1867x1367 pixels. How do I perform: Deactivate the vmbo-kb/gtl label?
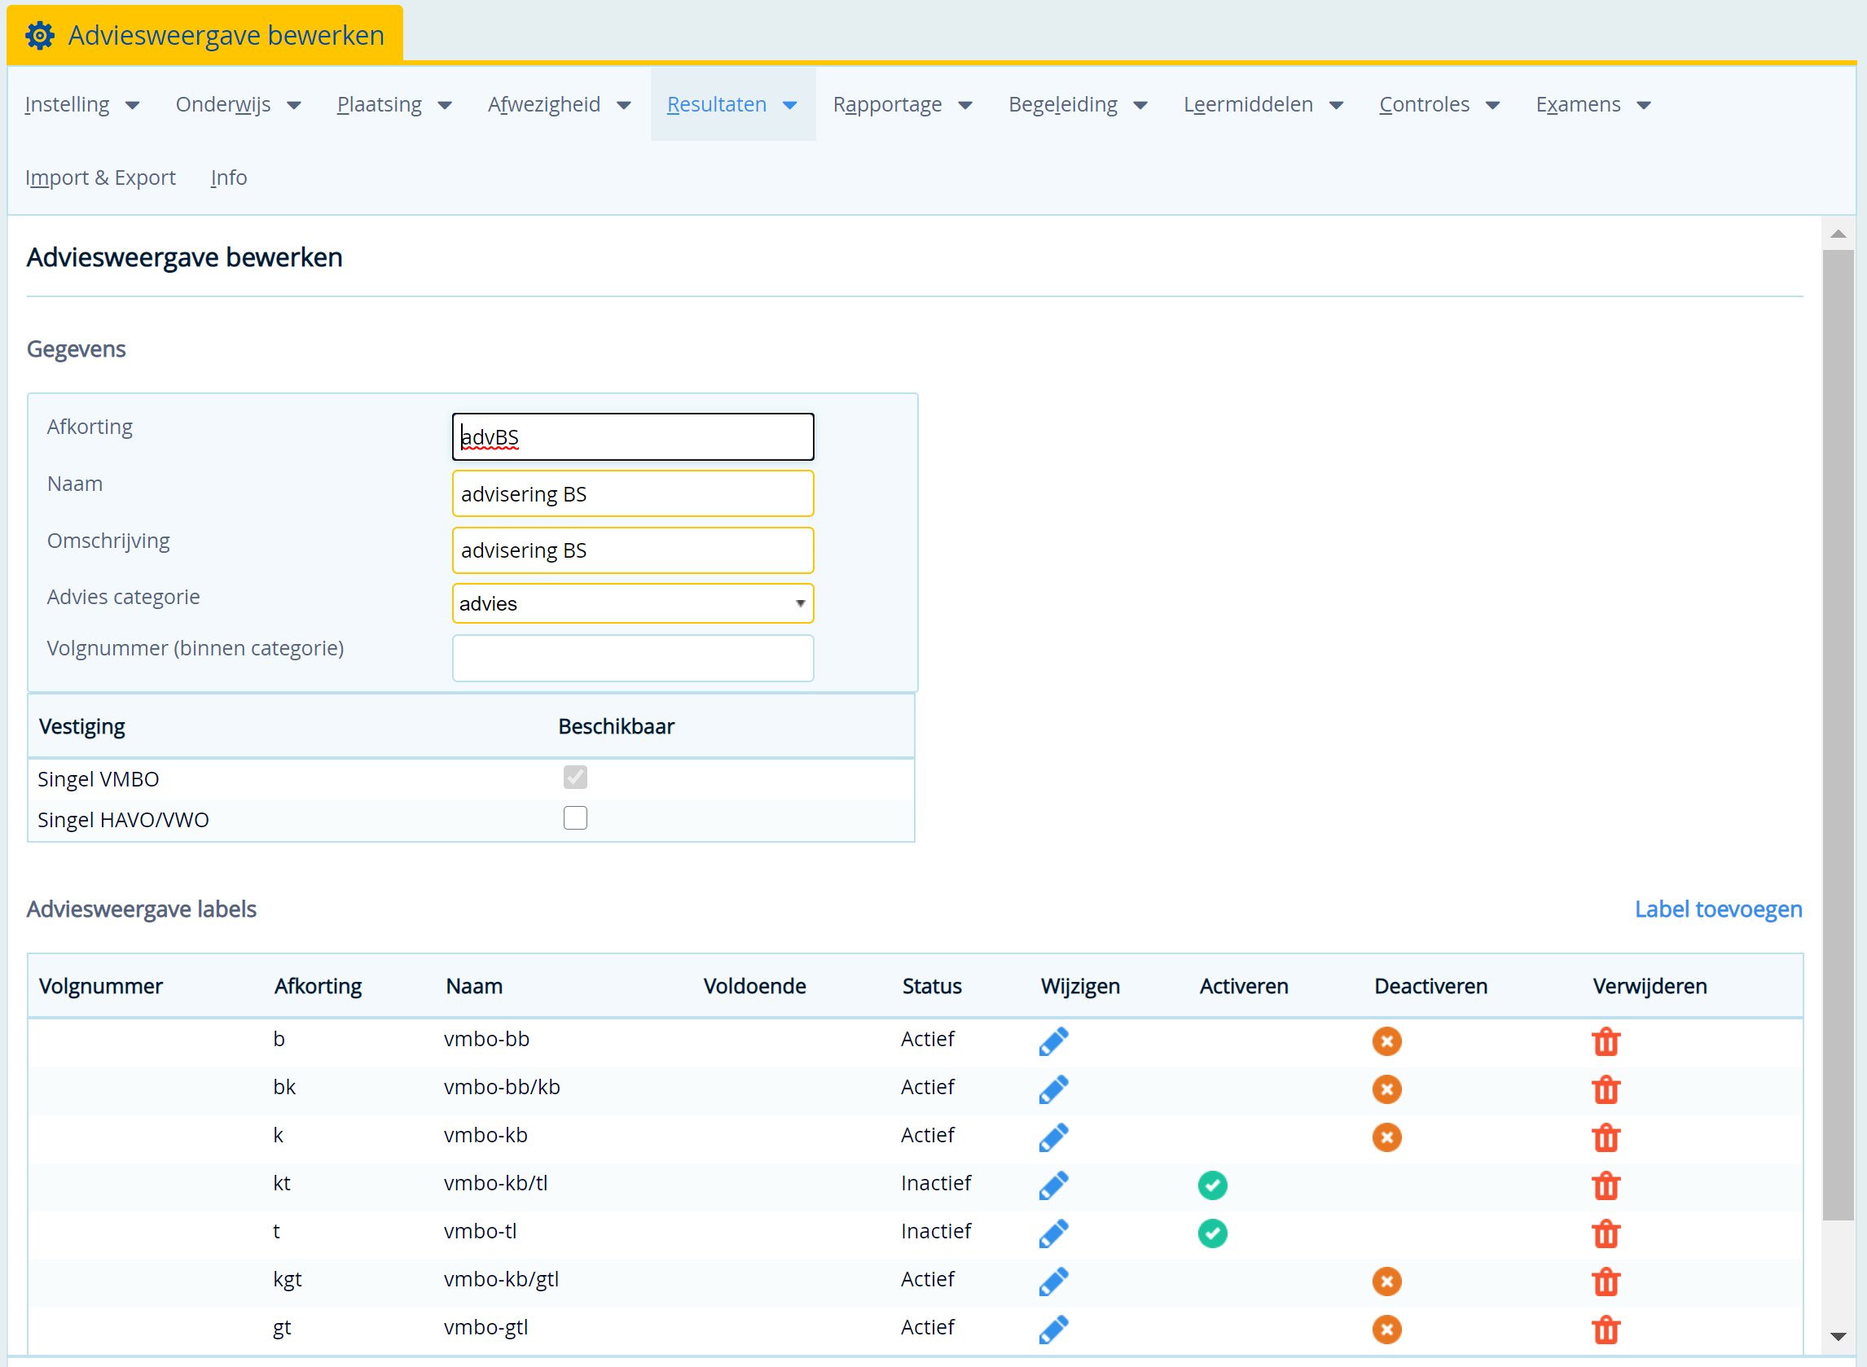1386,1282
